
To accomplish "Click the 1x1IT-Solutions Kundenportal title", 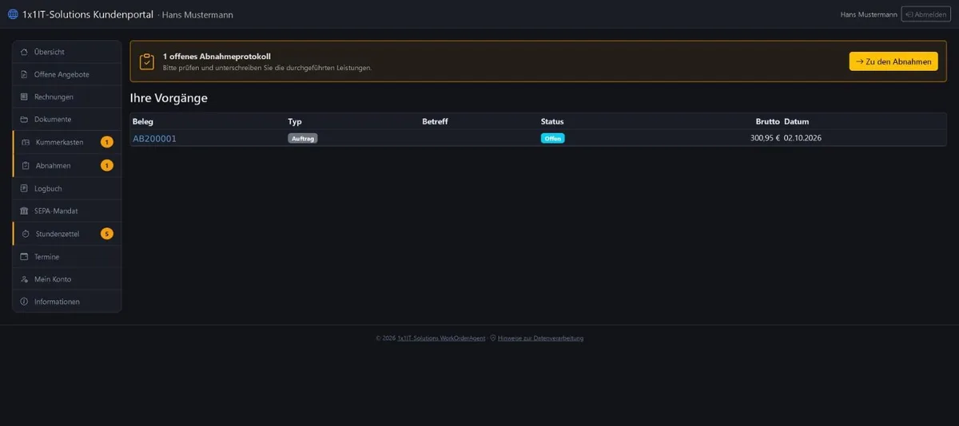I will (x=88, y=14).
